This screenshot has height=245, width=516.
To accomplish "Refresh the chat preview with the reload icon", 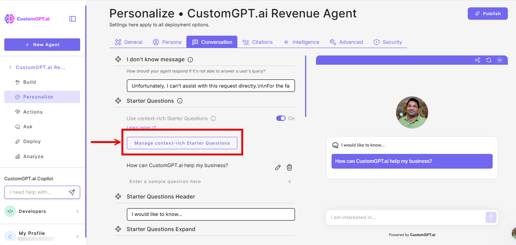I will pos(489,60).
